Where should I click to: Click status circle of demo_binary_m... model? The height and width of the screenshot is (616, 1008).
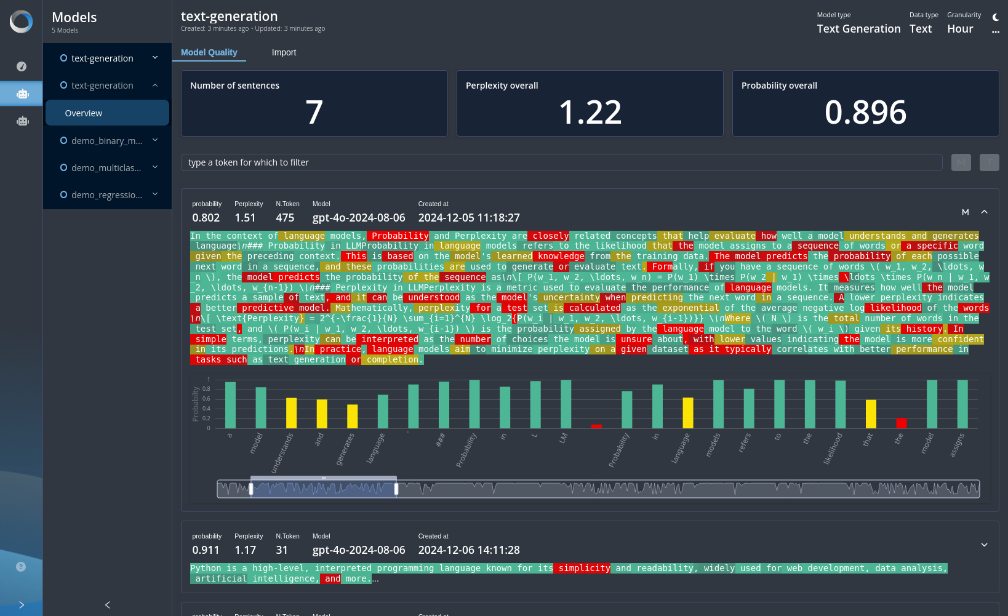coord(63,140)
